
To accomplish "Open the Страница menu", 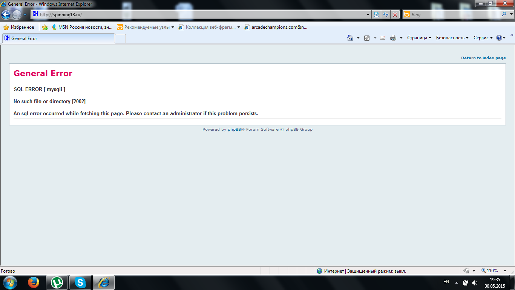I will click(419, 38).
